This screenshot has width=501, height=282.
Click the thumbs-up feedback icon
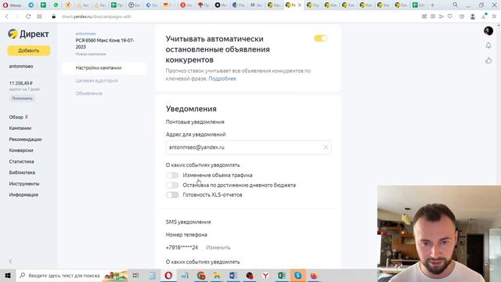tap(488, 60)
